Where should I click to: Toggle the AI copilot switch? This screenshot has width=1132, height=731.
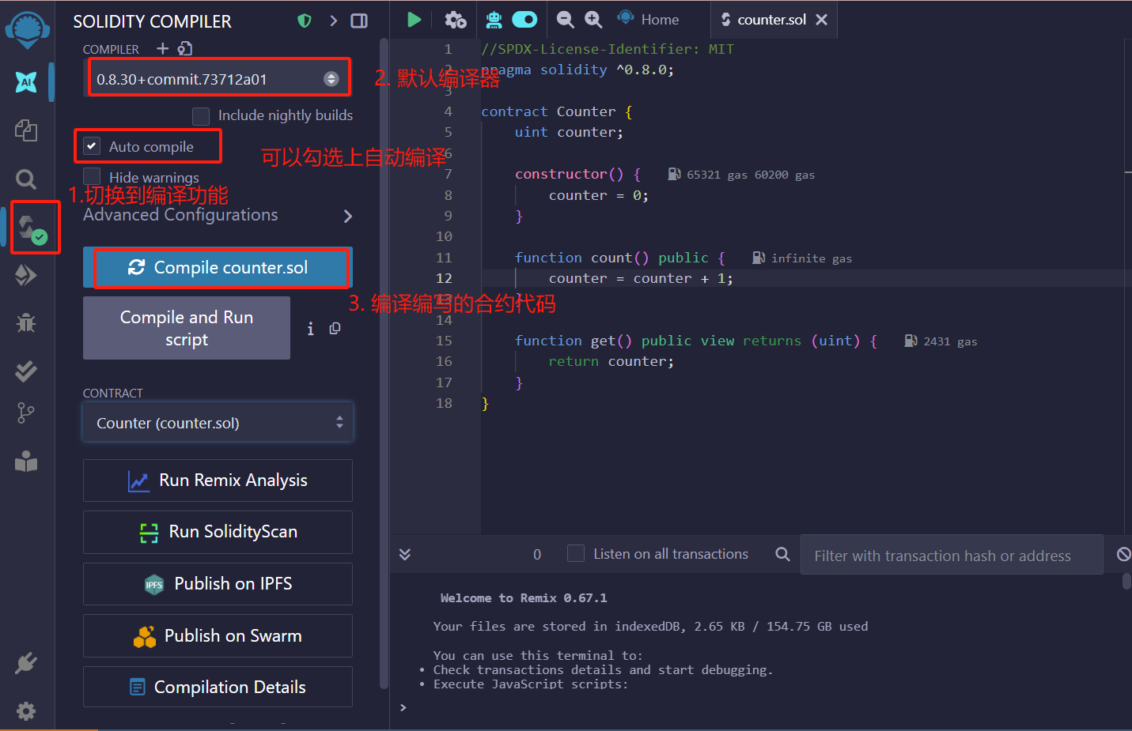point(524,19)
